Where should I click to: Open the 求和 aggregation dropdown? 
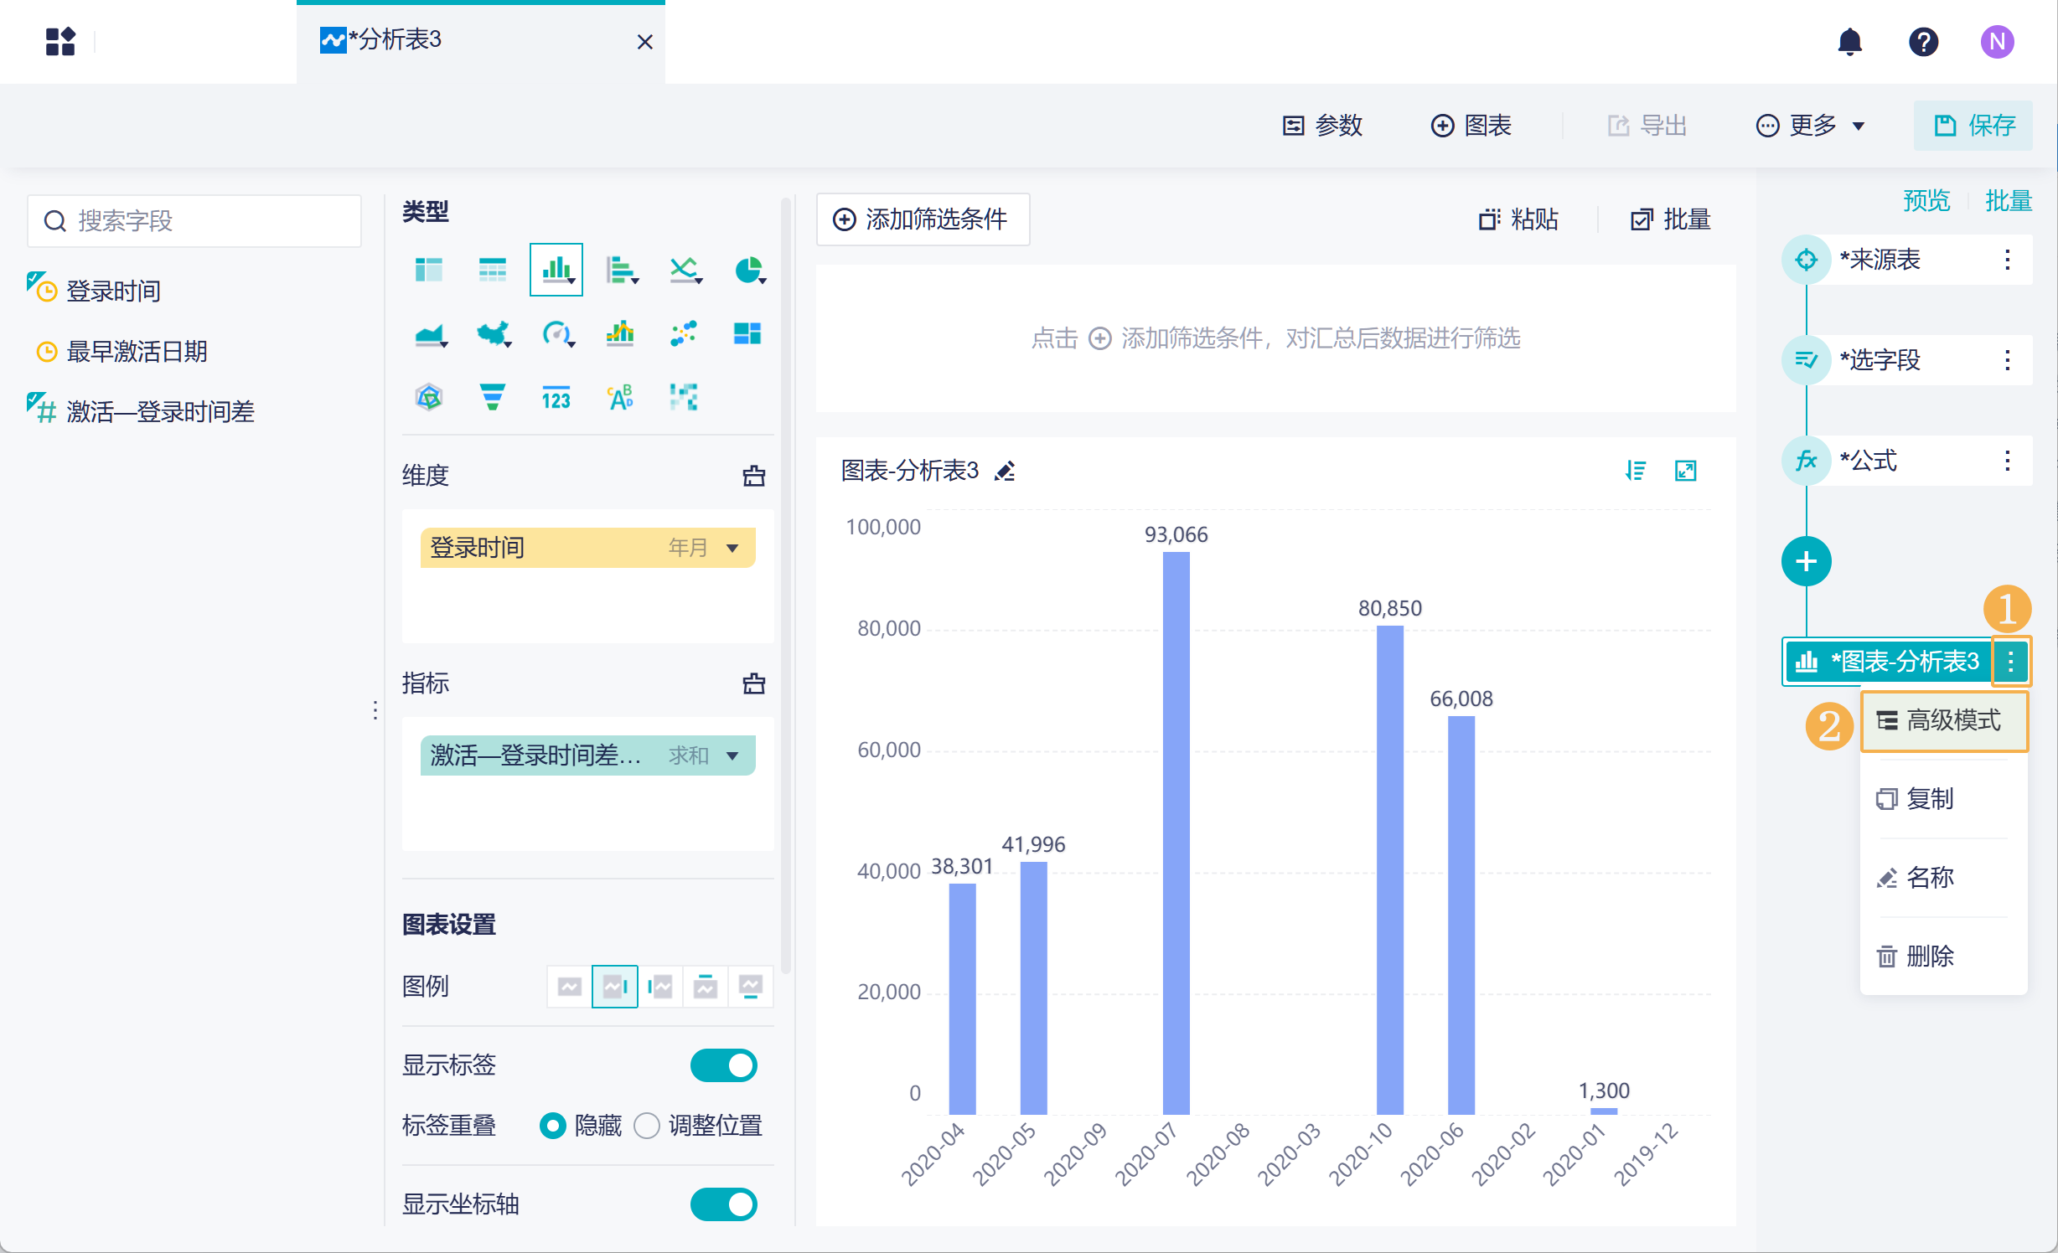point(732,755)
